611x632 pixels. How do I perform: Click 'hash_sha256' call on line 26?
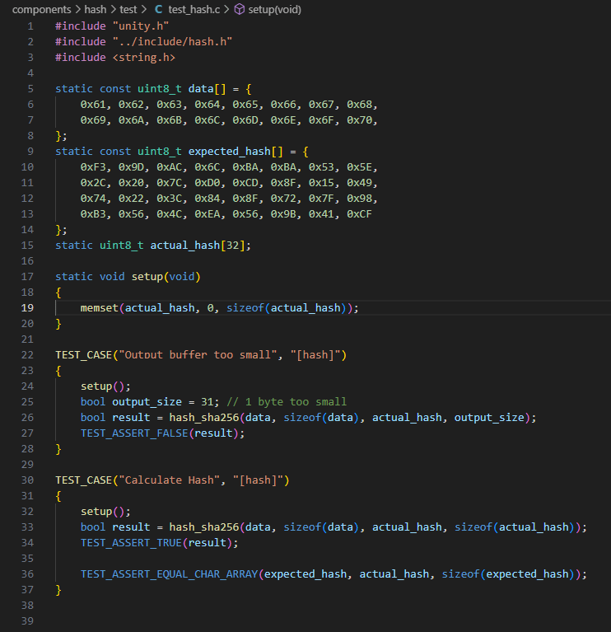point(203,418)
